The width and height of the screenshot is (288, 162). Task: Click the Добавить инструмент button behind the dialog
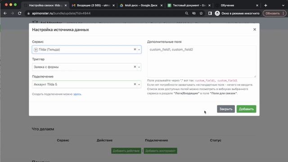[160, 151]
